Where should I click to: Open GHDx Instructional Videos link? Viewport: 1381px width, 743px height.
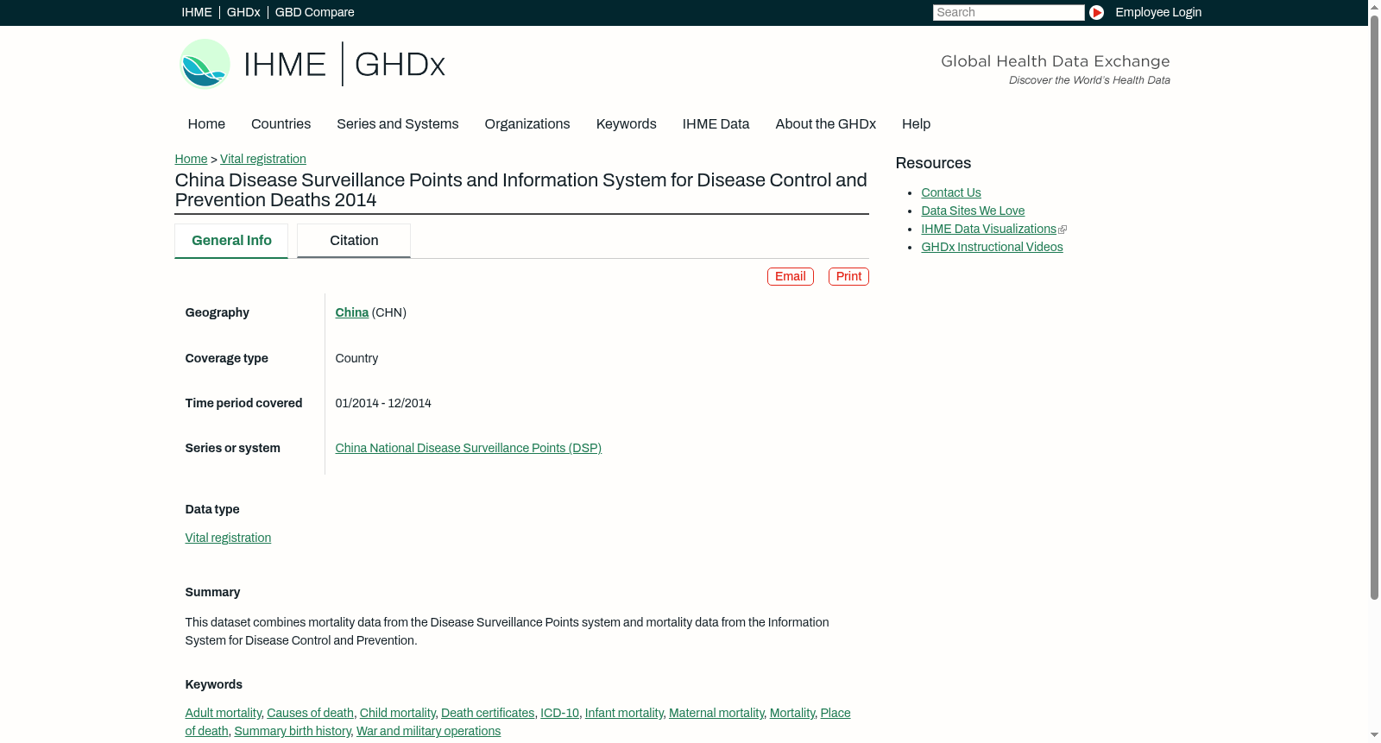pos(992,247)
